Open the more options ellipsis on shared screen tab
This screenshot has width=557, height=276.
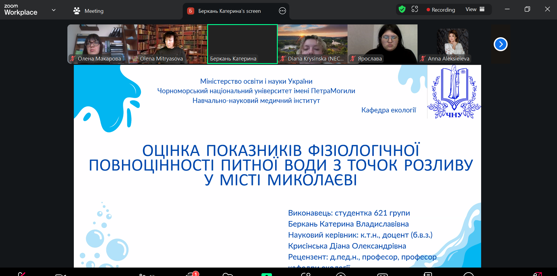pyautogui.click(x=282, y=11)
